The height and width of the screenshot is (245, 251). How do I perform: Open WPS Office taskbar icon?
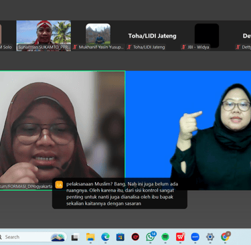180,237
